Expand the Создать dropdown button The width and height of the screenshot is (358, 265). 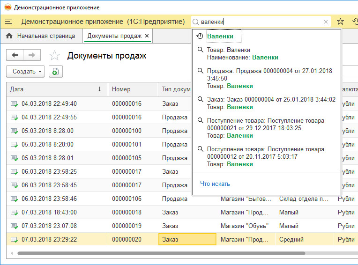[x=25, y=72]
